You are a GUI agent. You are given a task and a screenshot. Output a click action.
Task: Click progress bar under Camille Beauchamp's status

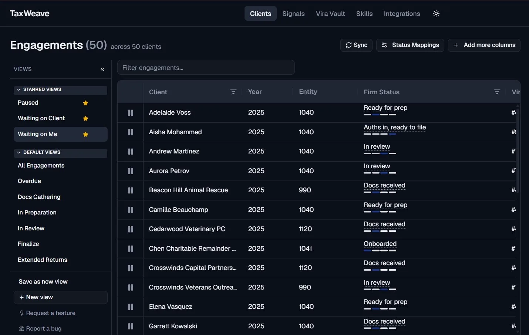pos(380,212)
